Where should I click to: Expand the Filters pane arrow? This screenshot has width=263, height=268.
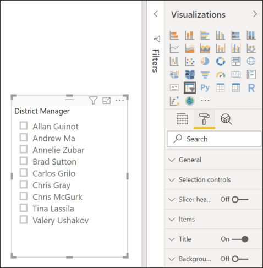[x=156, y=14]
